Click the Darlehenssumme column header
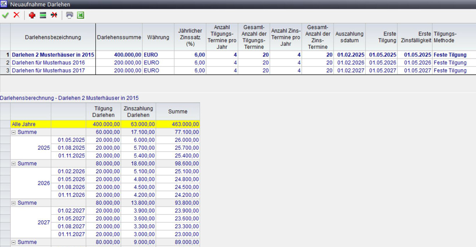The width and height of the screenshot is (476, 247). [x=119, y=37]
